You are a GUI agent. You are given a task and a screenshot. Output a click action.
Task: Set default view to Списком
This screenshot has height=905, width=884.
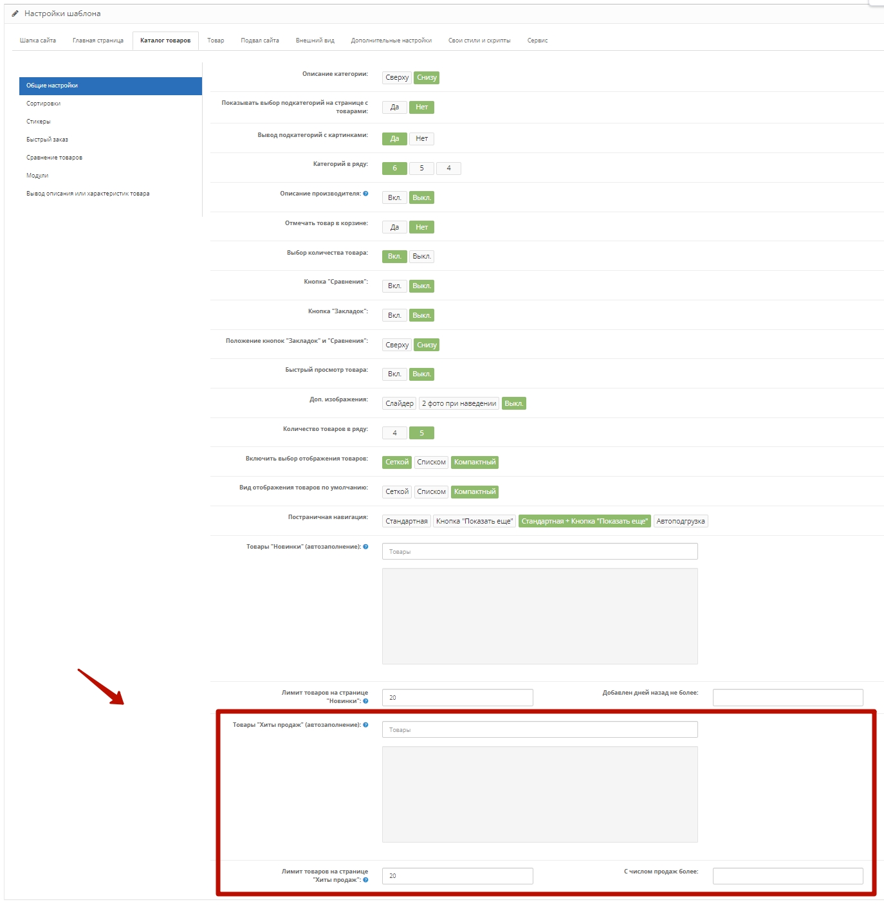[431, 492]
